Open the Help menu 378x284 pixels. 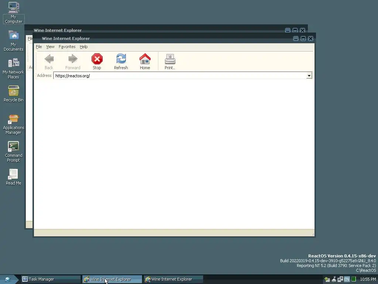(84, 47)
